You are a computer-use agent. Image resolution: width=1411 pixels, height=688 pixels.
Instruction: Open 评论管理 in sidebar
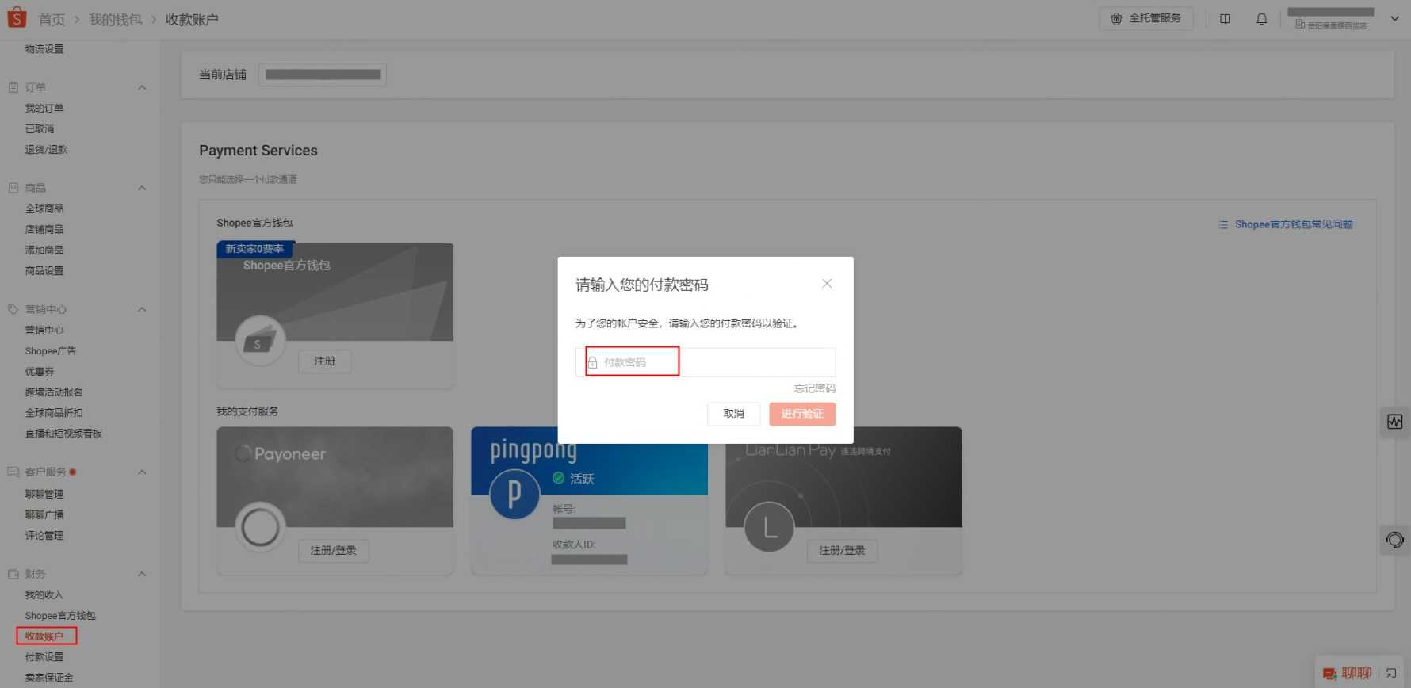[44, 535]
